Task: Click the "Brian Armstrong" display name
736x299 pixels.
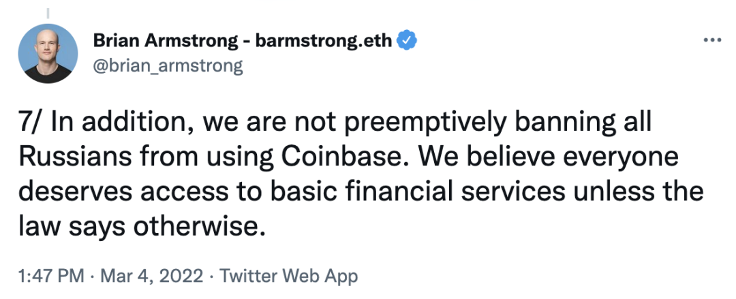Action: [166, 41]
